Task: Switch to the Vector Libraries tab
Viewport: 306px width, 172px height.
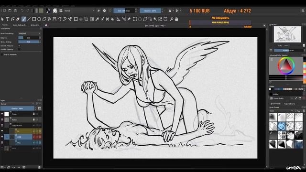Action: (x=290, y=104)
